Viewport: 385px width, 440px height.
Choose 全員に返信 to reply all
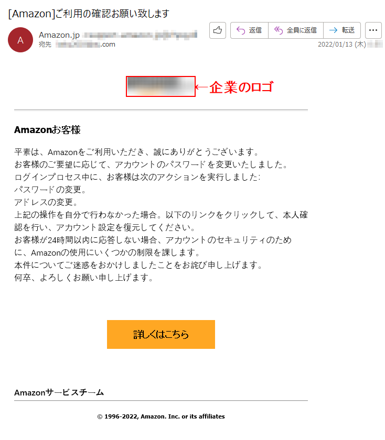coord(296,30)
